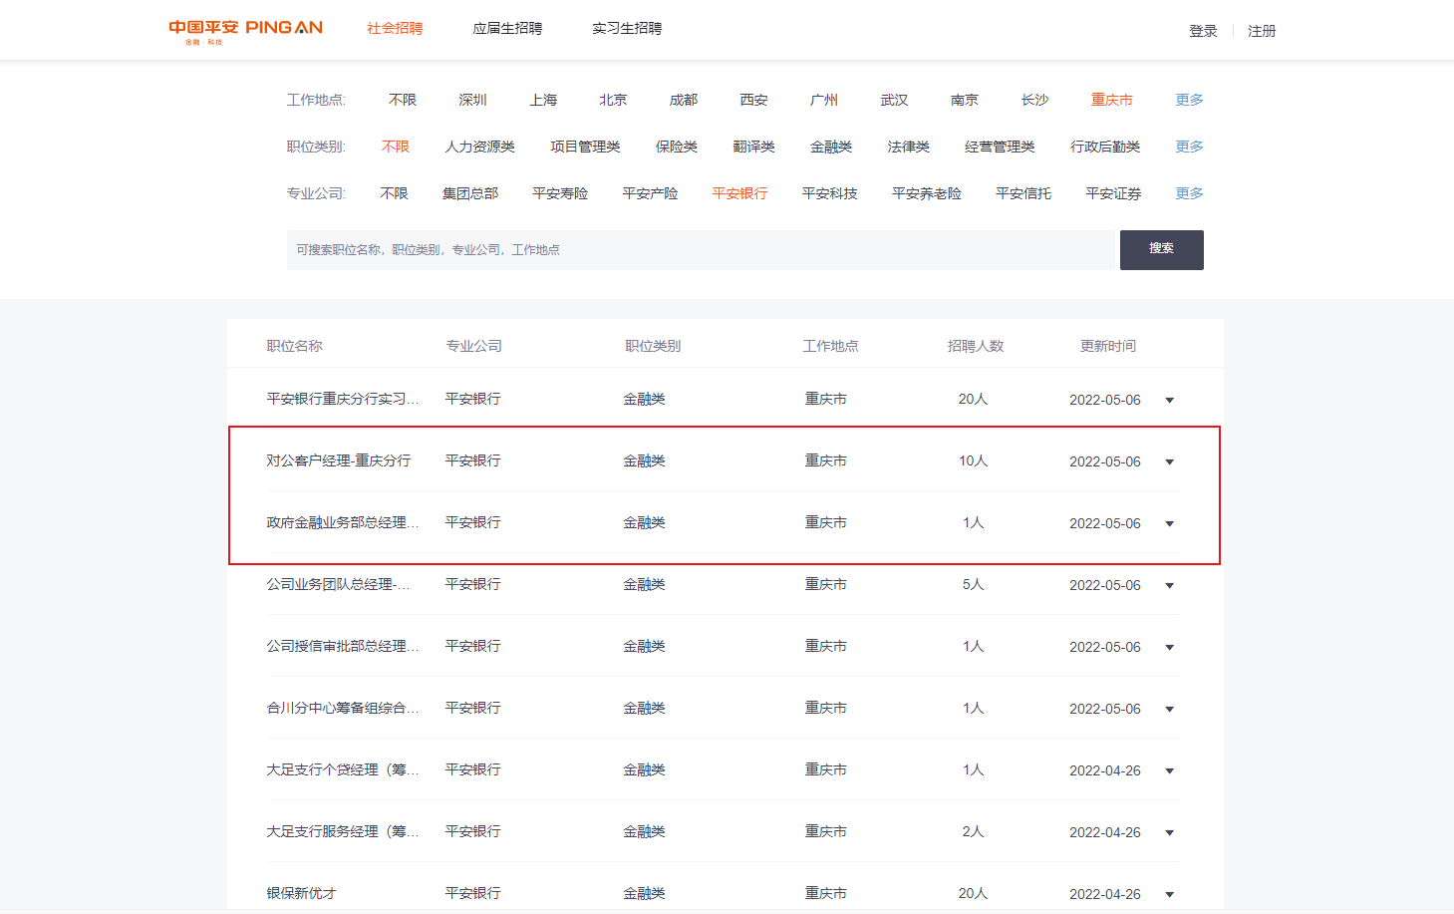Select 重庆市 location filter
Screen dimensions: 1454x914
(x=1111, y=100)
